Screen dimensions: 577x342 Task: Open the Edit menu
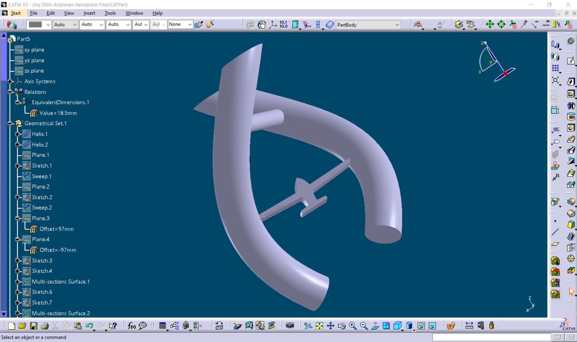click(51, 13)
